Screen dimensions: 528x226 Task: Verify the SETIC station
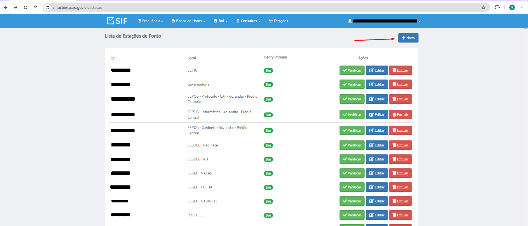[x=352, y=70]
